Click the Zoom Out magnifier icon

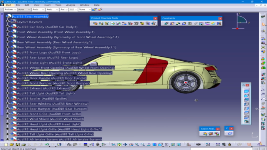(143, 145)
